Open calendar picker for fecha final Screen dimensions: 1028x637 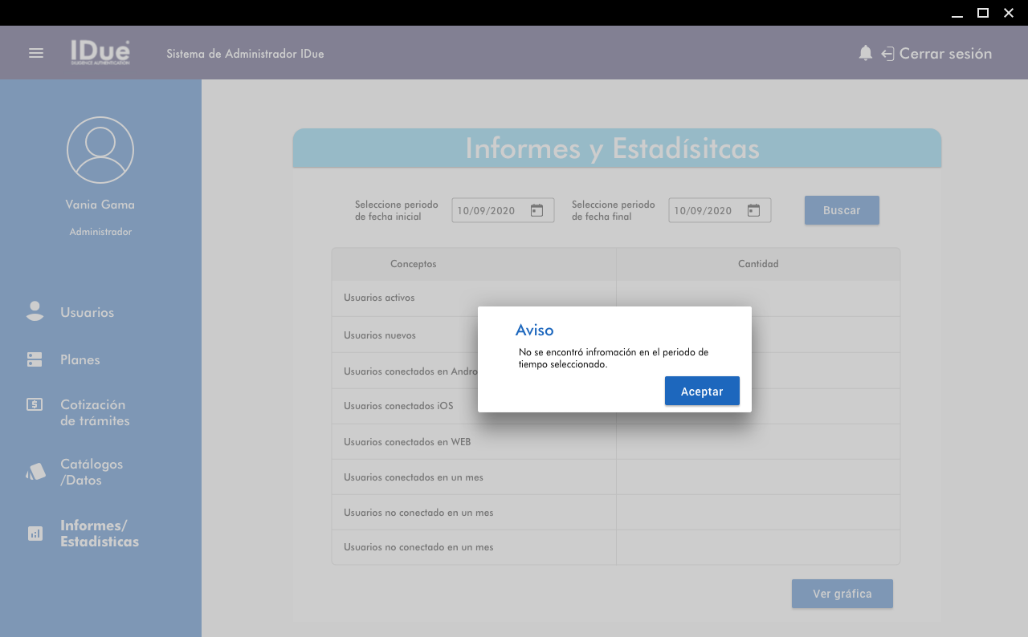pyautogui.click(x=753, y=210)
